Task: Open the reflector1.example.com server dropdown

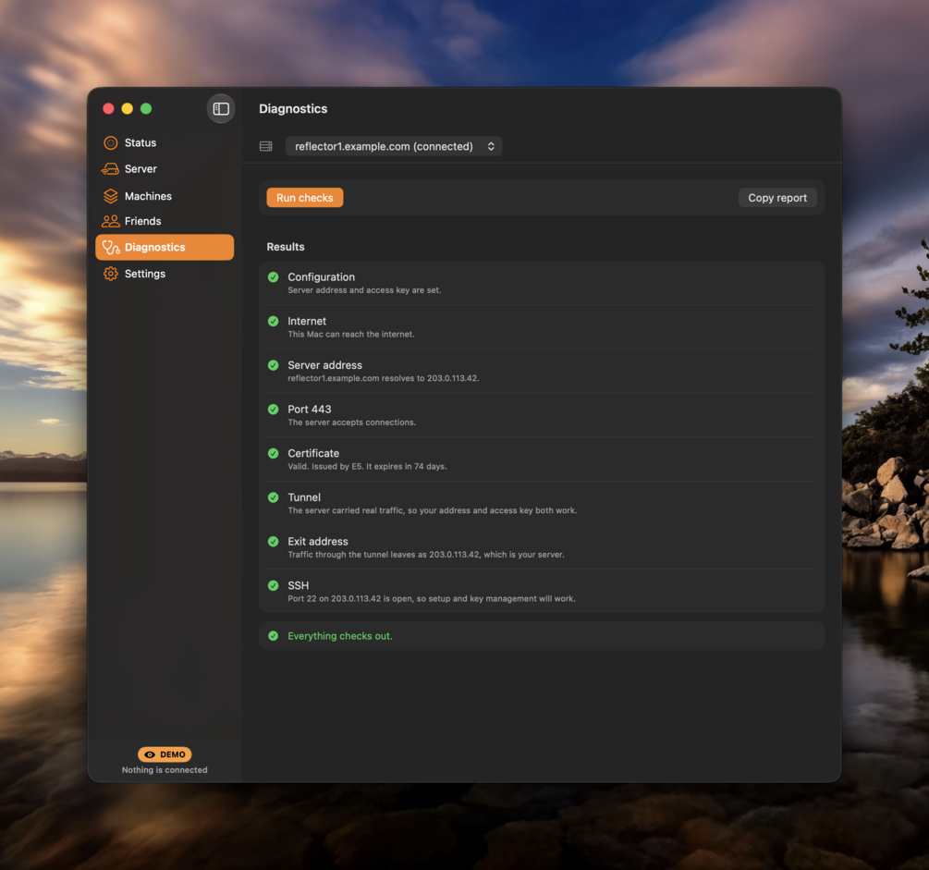Action: tap(394, 146)
